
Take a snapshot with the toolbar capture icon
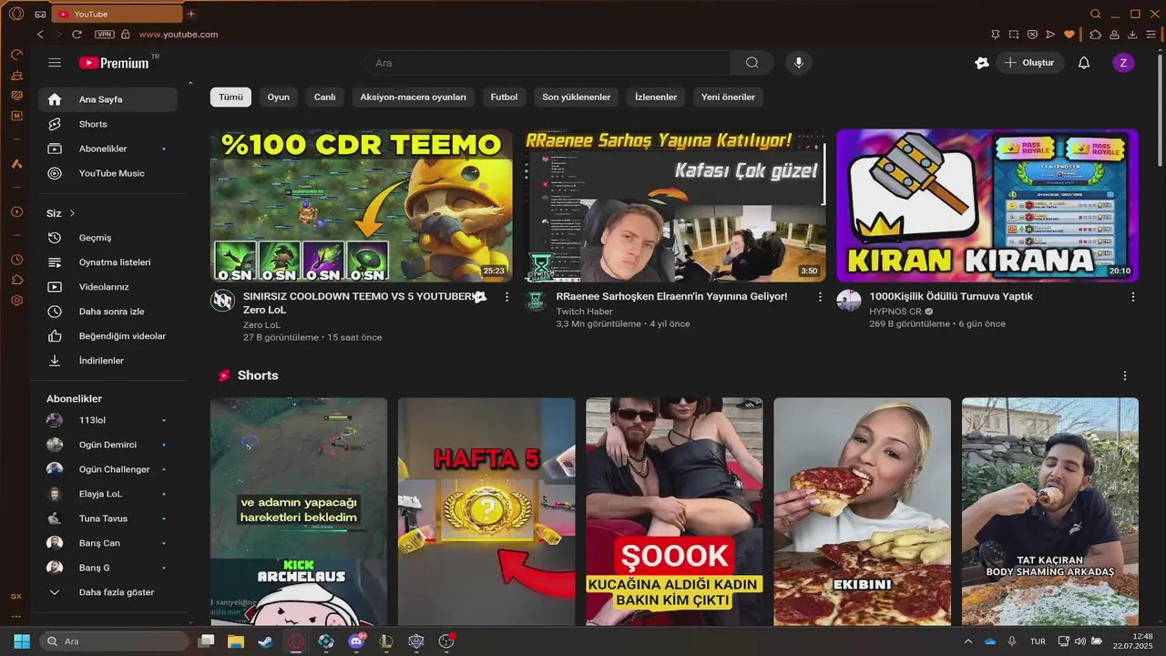1014,35
